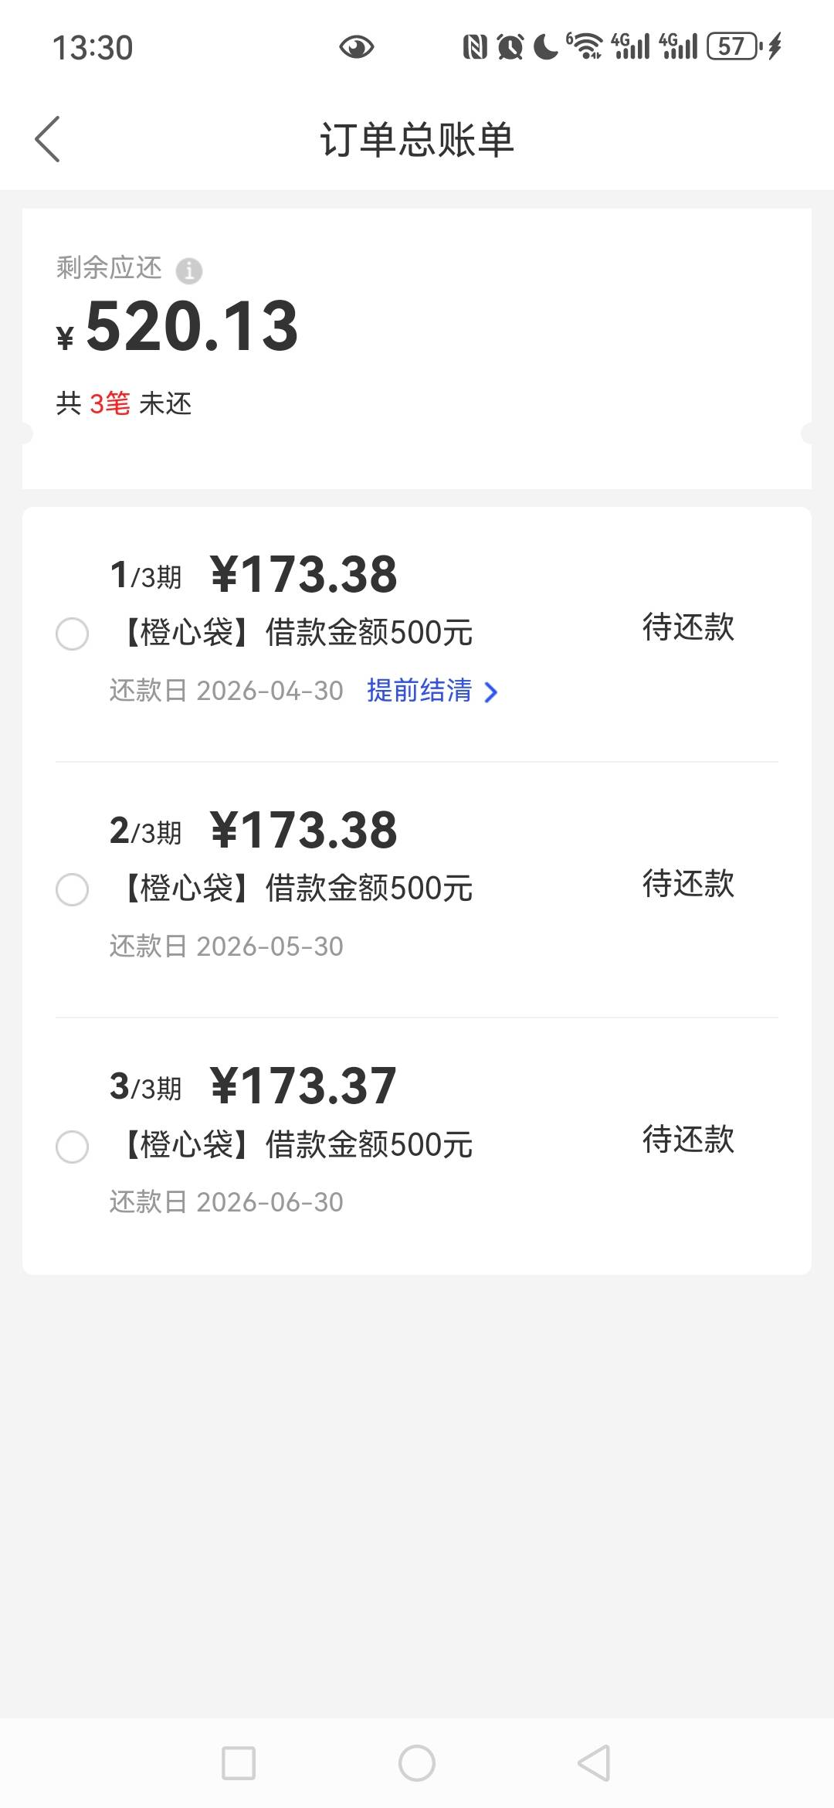Tap 待还款 status on the first installment
Image resolution: width=834 pixels, height=1808 pixels.
click(x=688, y=627)
